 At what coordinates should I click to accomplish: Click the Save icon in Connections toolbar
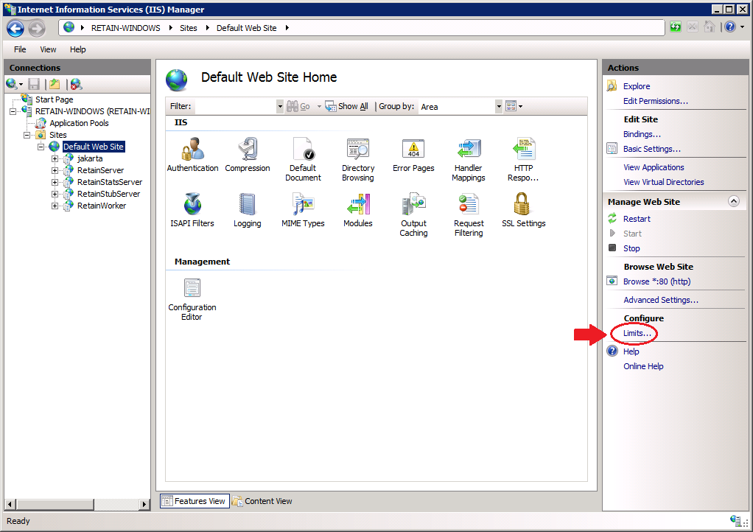tap(34, 85)
